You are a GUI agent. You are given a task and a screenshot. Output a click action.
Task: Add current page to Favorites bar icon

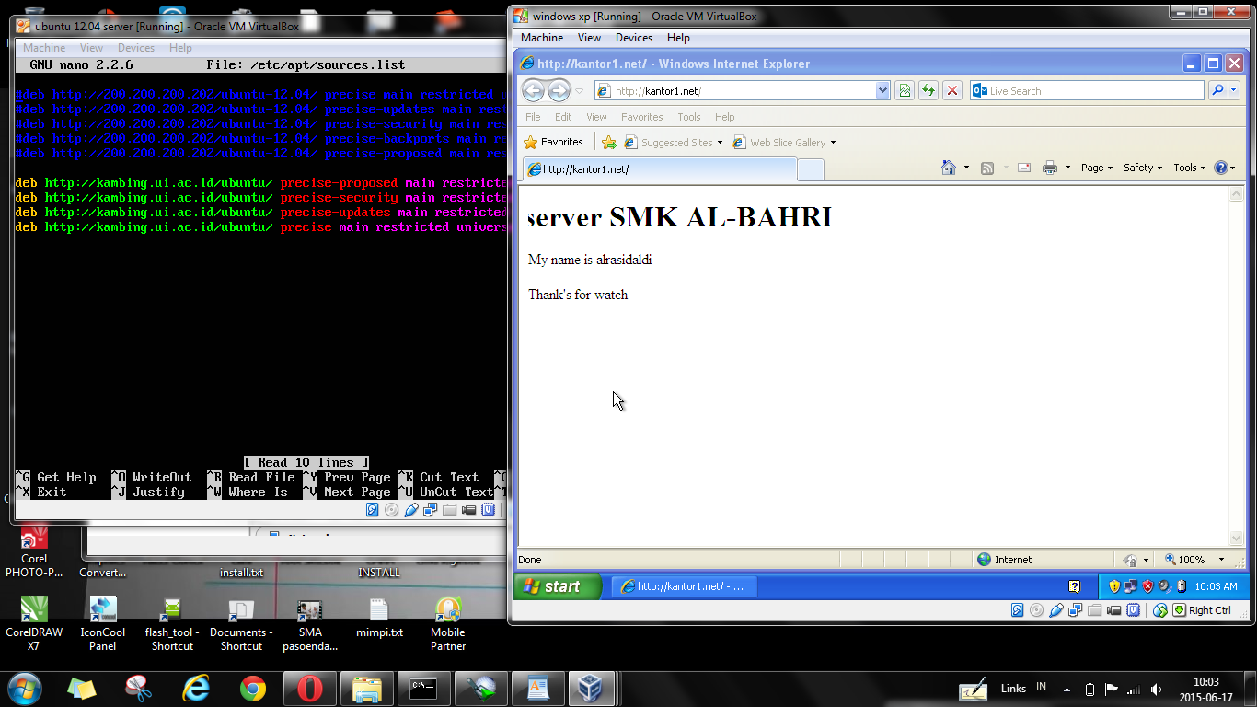tap(608, 143)
